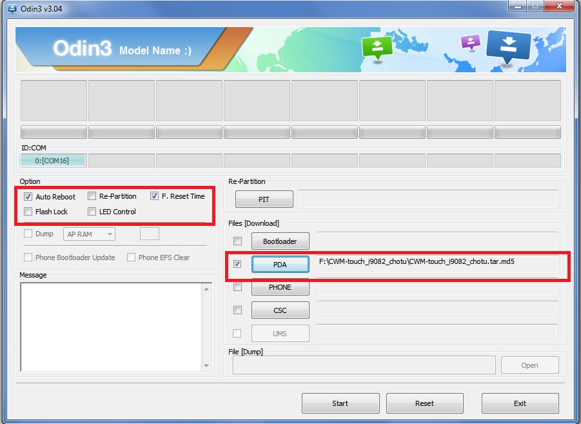Enable the LED Control checkbox

click(92, 212)
